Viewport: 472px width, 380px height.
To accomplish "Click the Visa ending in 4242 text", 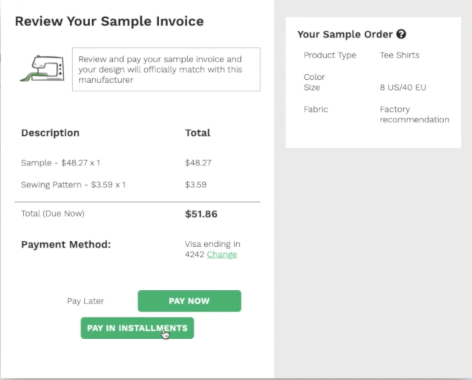I will click(x=212, y=244).
